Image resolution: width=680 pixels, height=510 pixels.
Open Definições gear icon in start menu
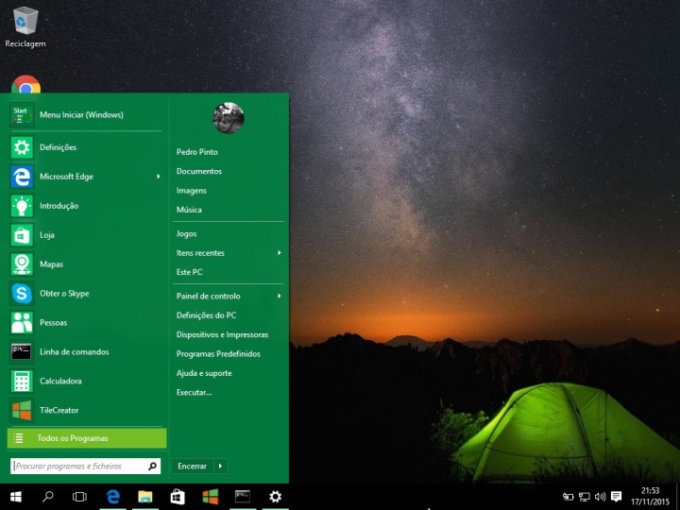[23, 147]
